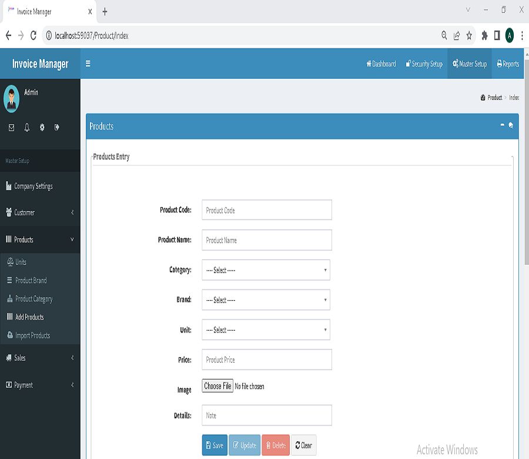Image resolution: width=529 pixels, height=459 pixels.
Task: Open the Unit dropdown
Action: point(266,330)
